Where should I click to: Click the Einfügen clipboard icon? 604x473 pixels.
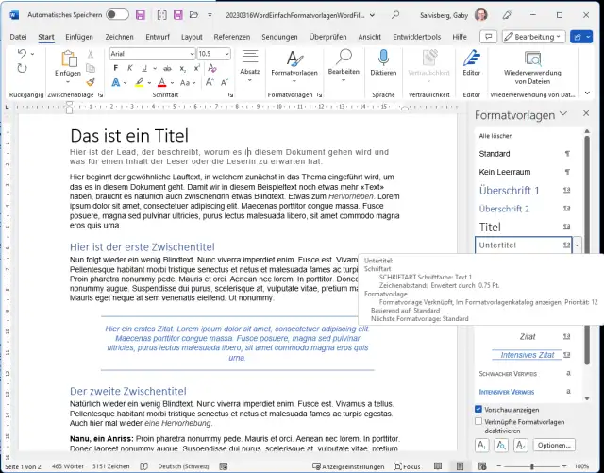coord(68,59)
